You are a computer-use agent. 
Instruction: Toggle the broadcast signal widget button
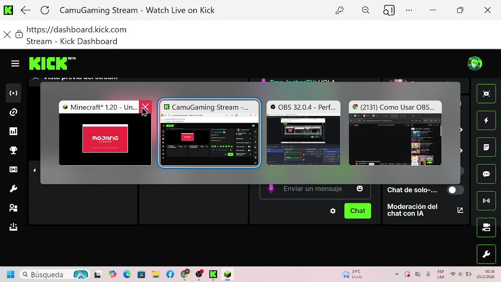click(486, 201)
